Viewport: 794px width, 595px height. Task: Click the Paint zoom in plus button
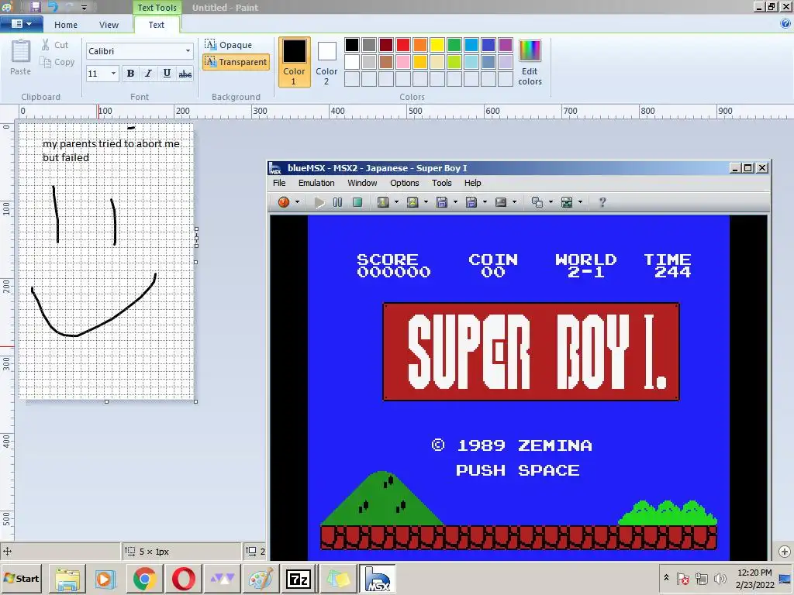pyautogui.click(x=785, y=552)
